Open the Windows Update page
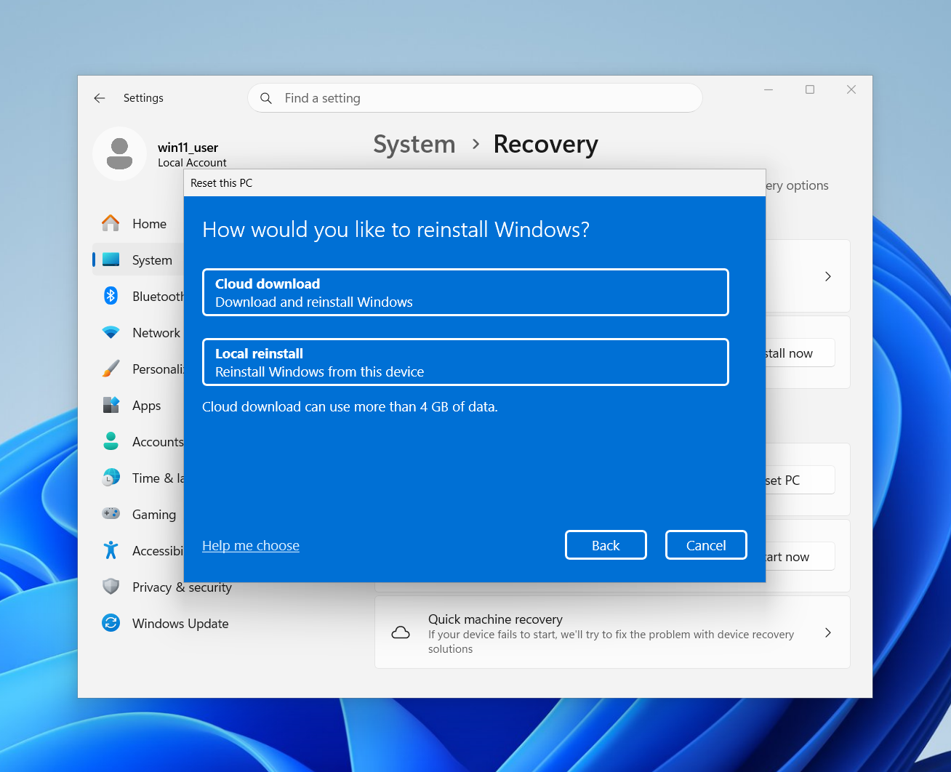This screenshot has width=951, height=772. click(x=180, y=624)
